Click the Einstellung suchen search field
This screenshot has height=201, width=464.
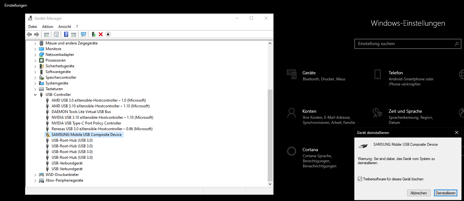point(408,44)
